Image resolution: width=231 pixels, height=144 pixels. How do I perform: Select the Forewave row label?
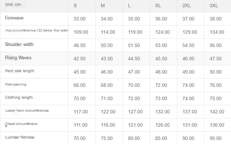pos(14,18)
